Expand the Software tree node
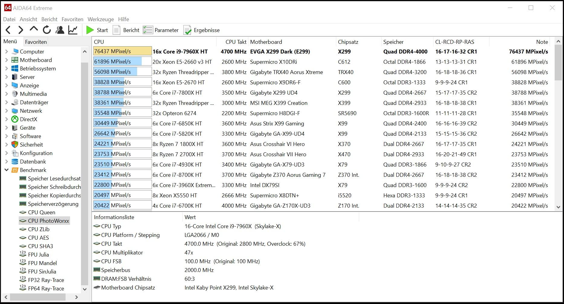Viewport: 564px width, 304px height. click(x=6, y=136)
